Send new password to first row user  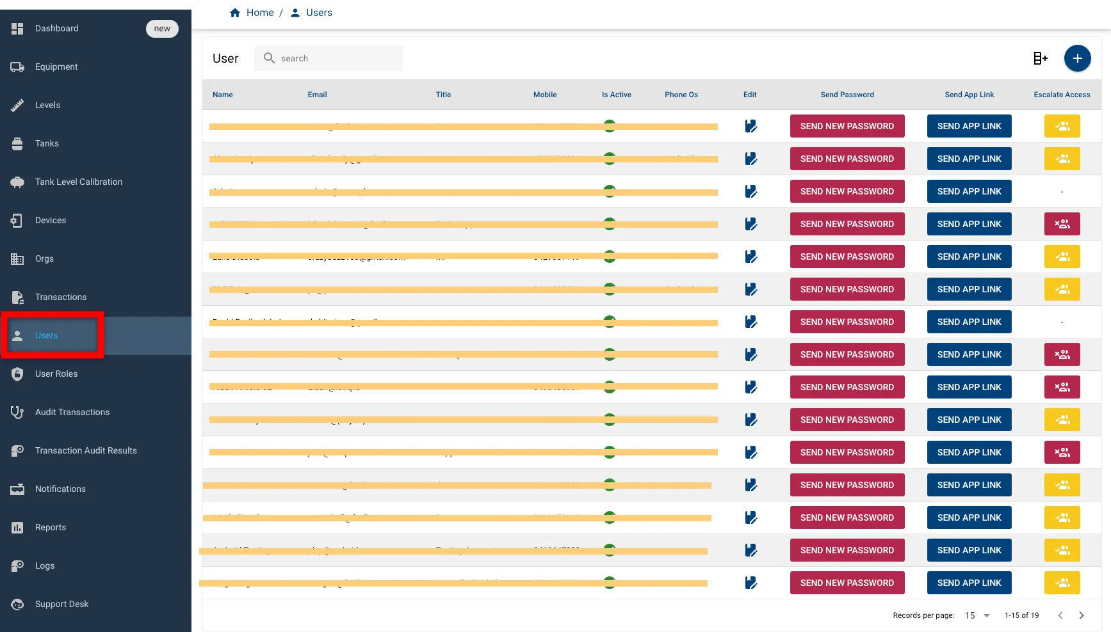(847, 126)
